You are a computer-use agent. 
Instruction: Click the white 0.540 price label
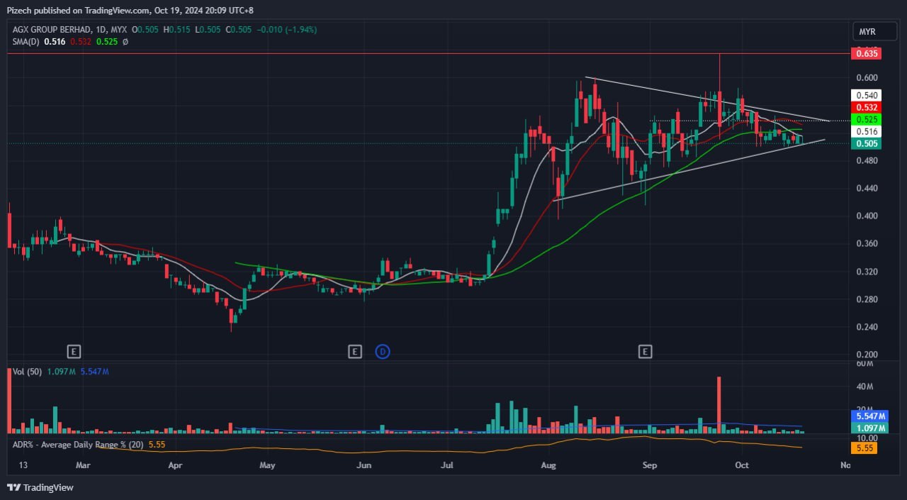click(x=867, y=95)
